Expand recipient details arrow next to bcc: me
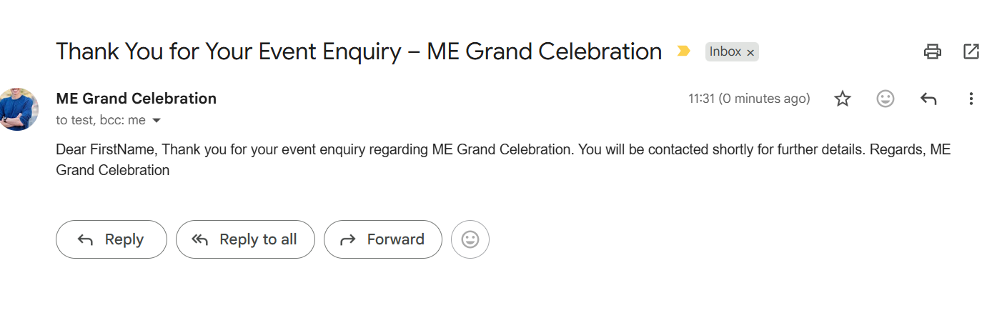Screen dimensions: 997x328 [157, 121]
